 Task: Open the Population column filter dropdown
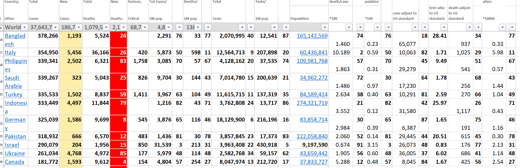[x=325, y=27]
